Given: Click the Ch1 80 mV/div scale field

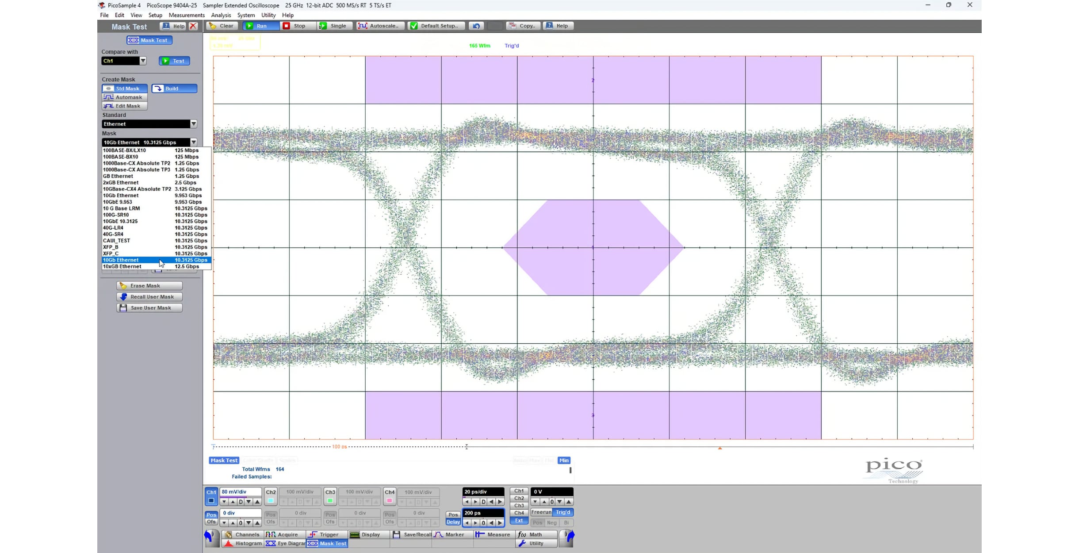Looking at the screenshot, I should pos(241,492).
